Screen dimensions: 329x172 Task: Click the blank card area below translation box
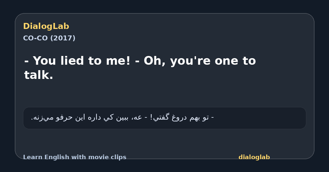pos(164,141)
